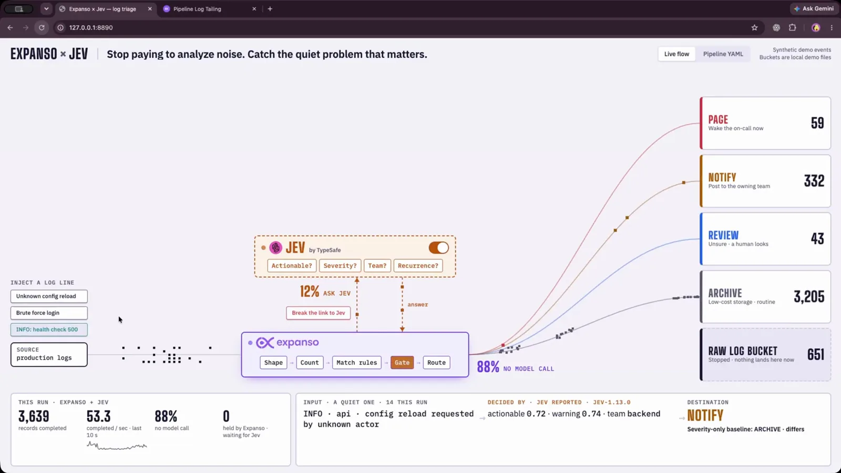Switch to the Live flow view
This screenshot has height=473, width=841.
[676, 54]
